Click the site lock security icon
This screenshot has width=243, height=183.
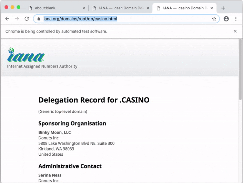point(39,19)
